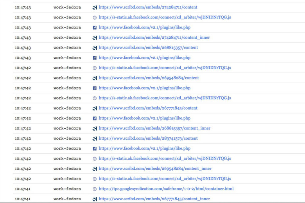Open the tpc.googlesyndication.com safeframe container.html link
This screenshot has width=305, height=203.
(166, 189)
